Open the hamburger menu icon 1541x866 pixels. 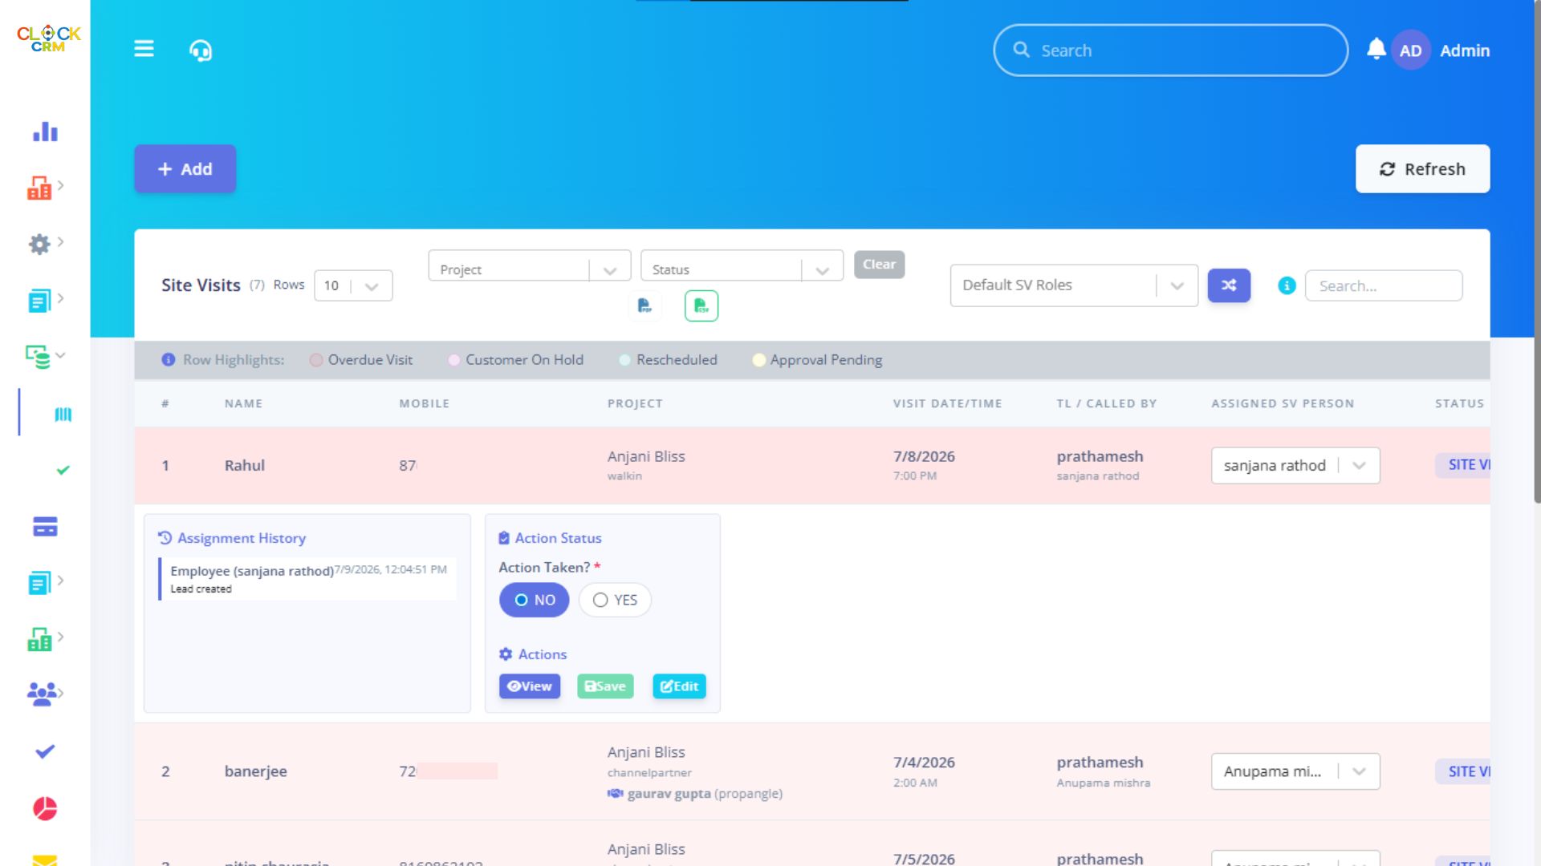144,49
